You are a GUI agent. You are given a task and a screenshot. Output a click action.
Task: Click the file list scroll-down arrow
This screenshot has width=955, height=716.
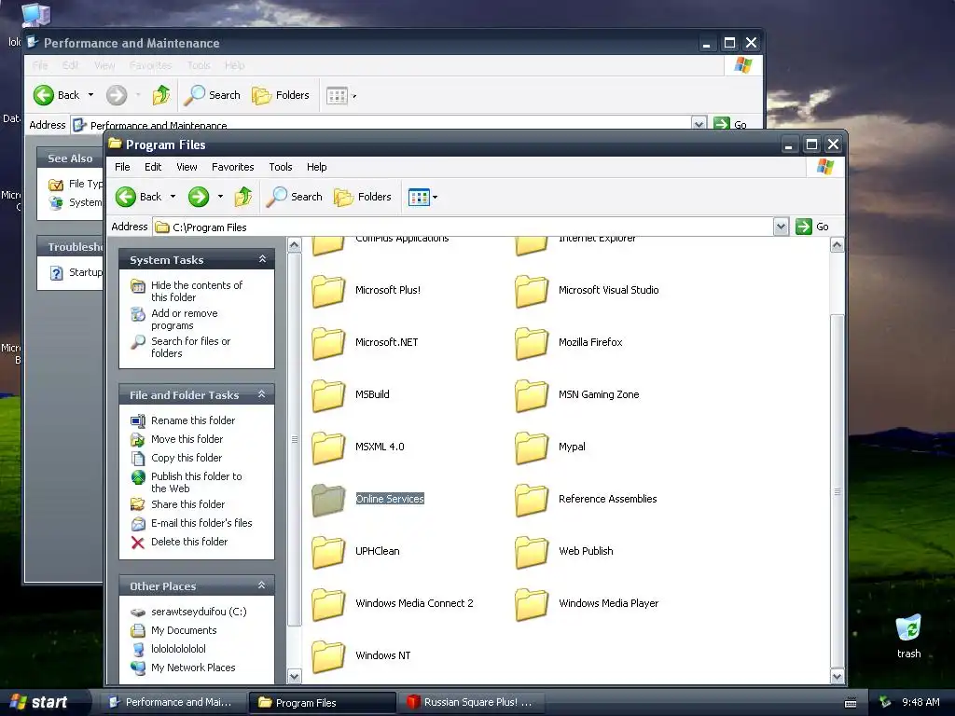click(837, 676)
